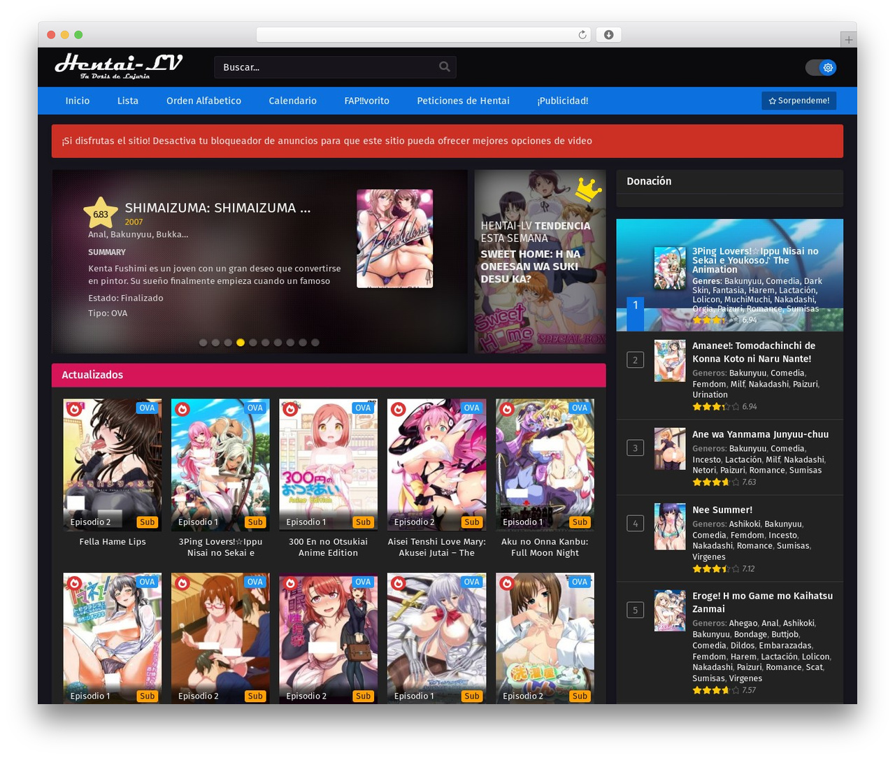Click the yellow 6.83 rating star badge
Viewport: 895px width, 758px height.
click(x=101, y=213)
